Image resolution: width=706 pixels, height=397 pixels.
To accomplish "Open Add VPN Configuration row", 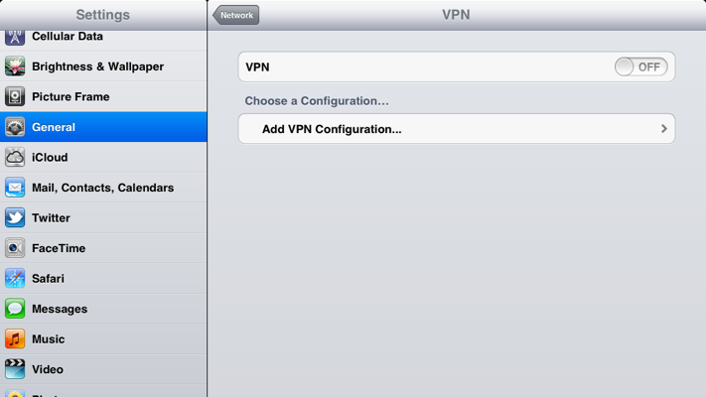I will (457, 129).
